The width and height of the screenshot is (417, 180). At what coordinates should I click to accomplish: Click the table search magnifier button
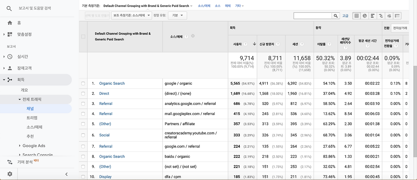click(336, 16)
